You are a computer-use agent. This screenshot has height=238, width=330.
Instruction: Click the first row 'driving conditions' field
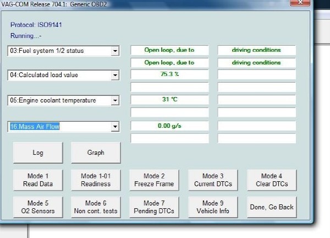256,50
